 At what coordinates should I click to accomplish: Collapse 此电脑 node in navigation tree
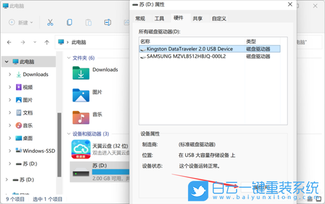click(6, 62)
